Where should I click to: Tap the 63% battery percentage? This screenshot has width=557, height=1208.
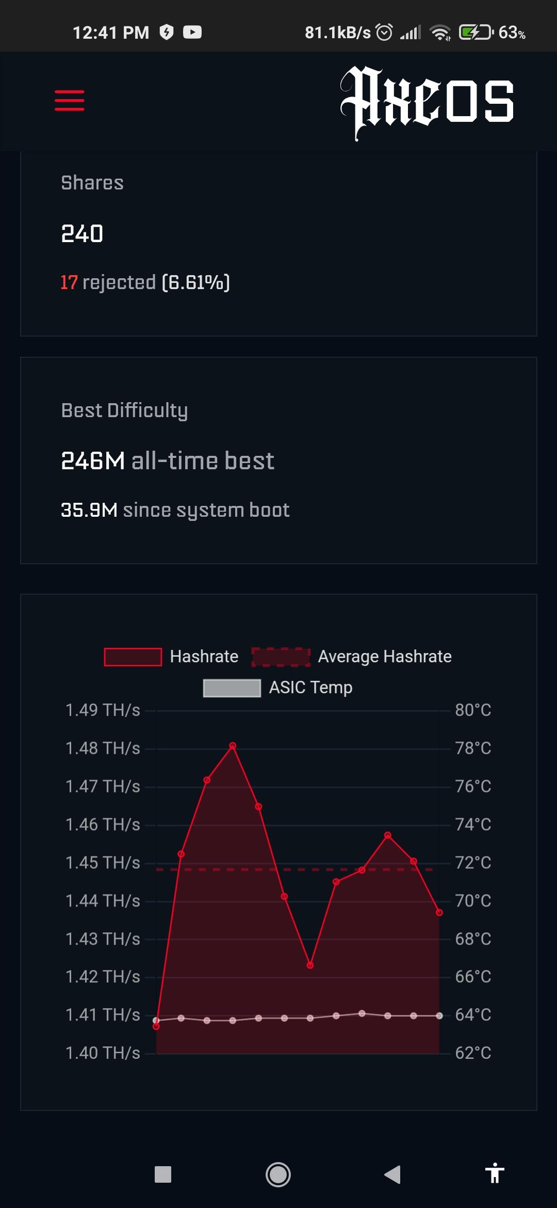click(x=512, y=33)
